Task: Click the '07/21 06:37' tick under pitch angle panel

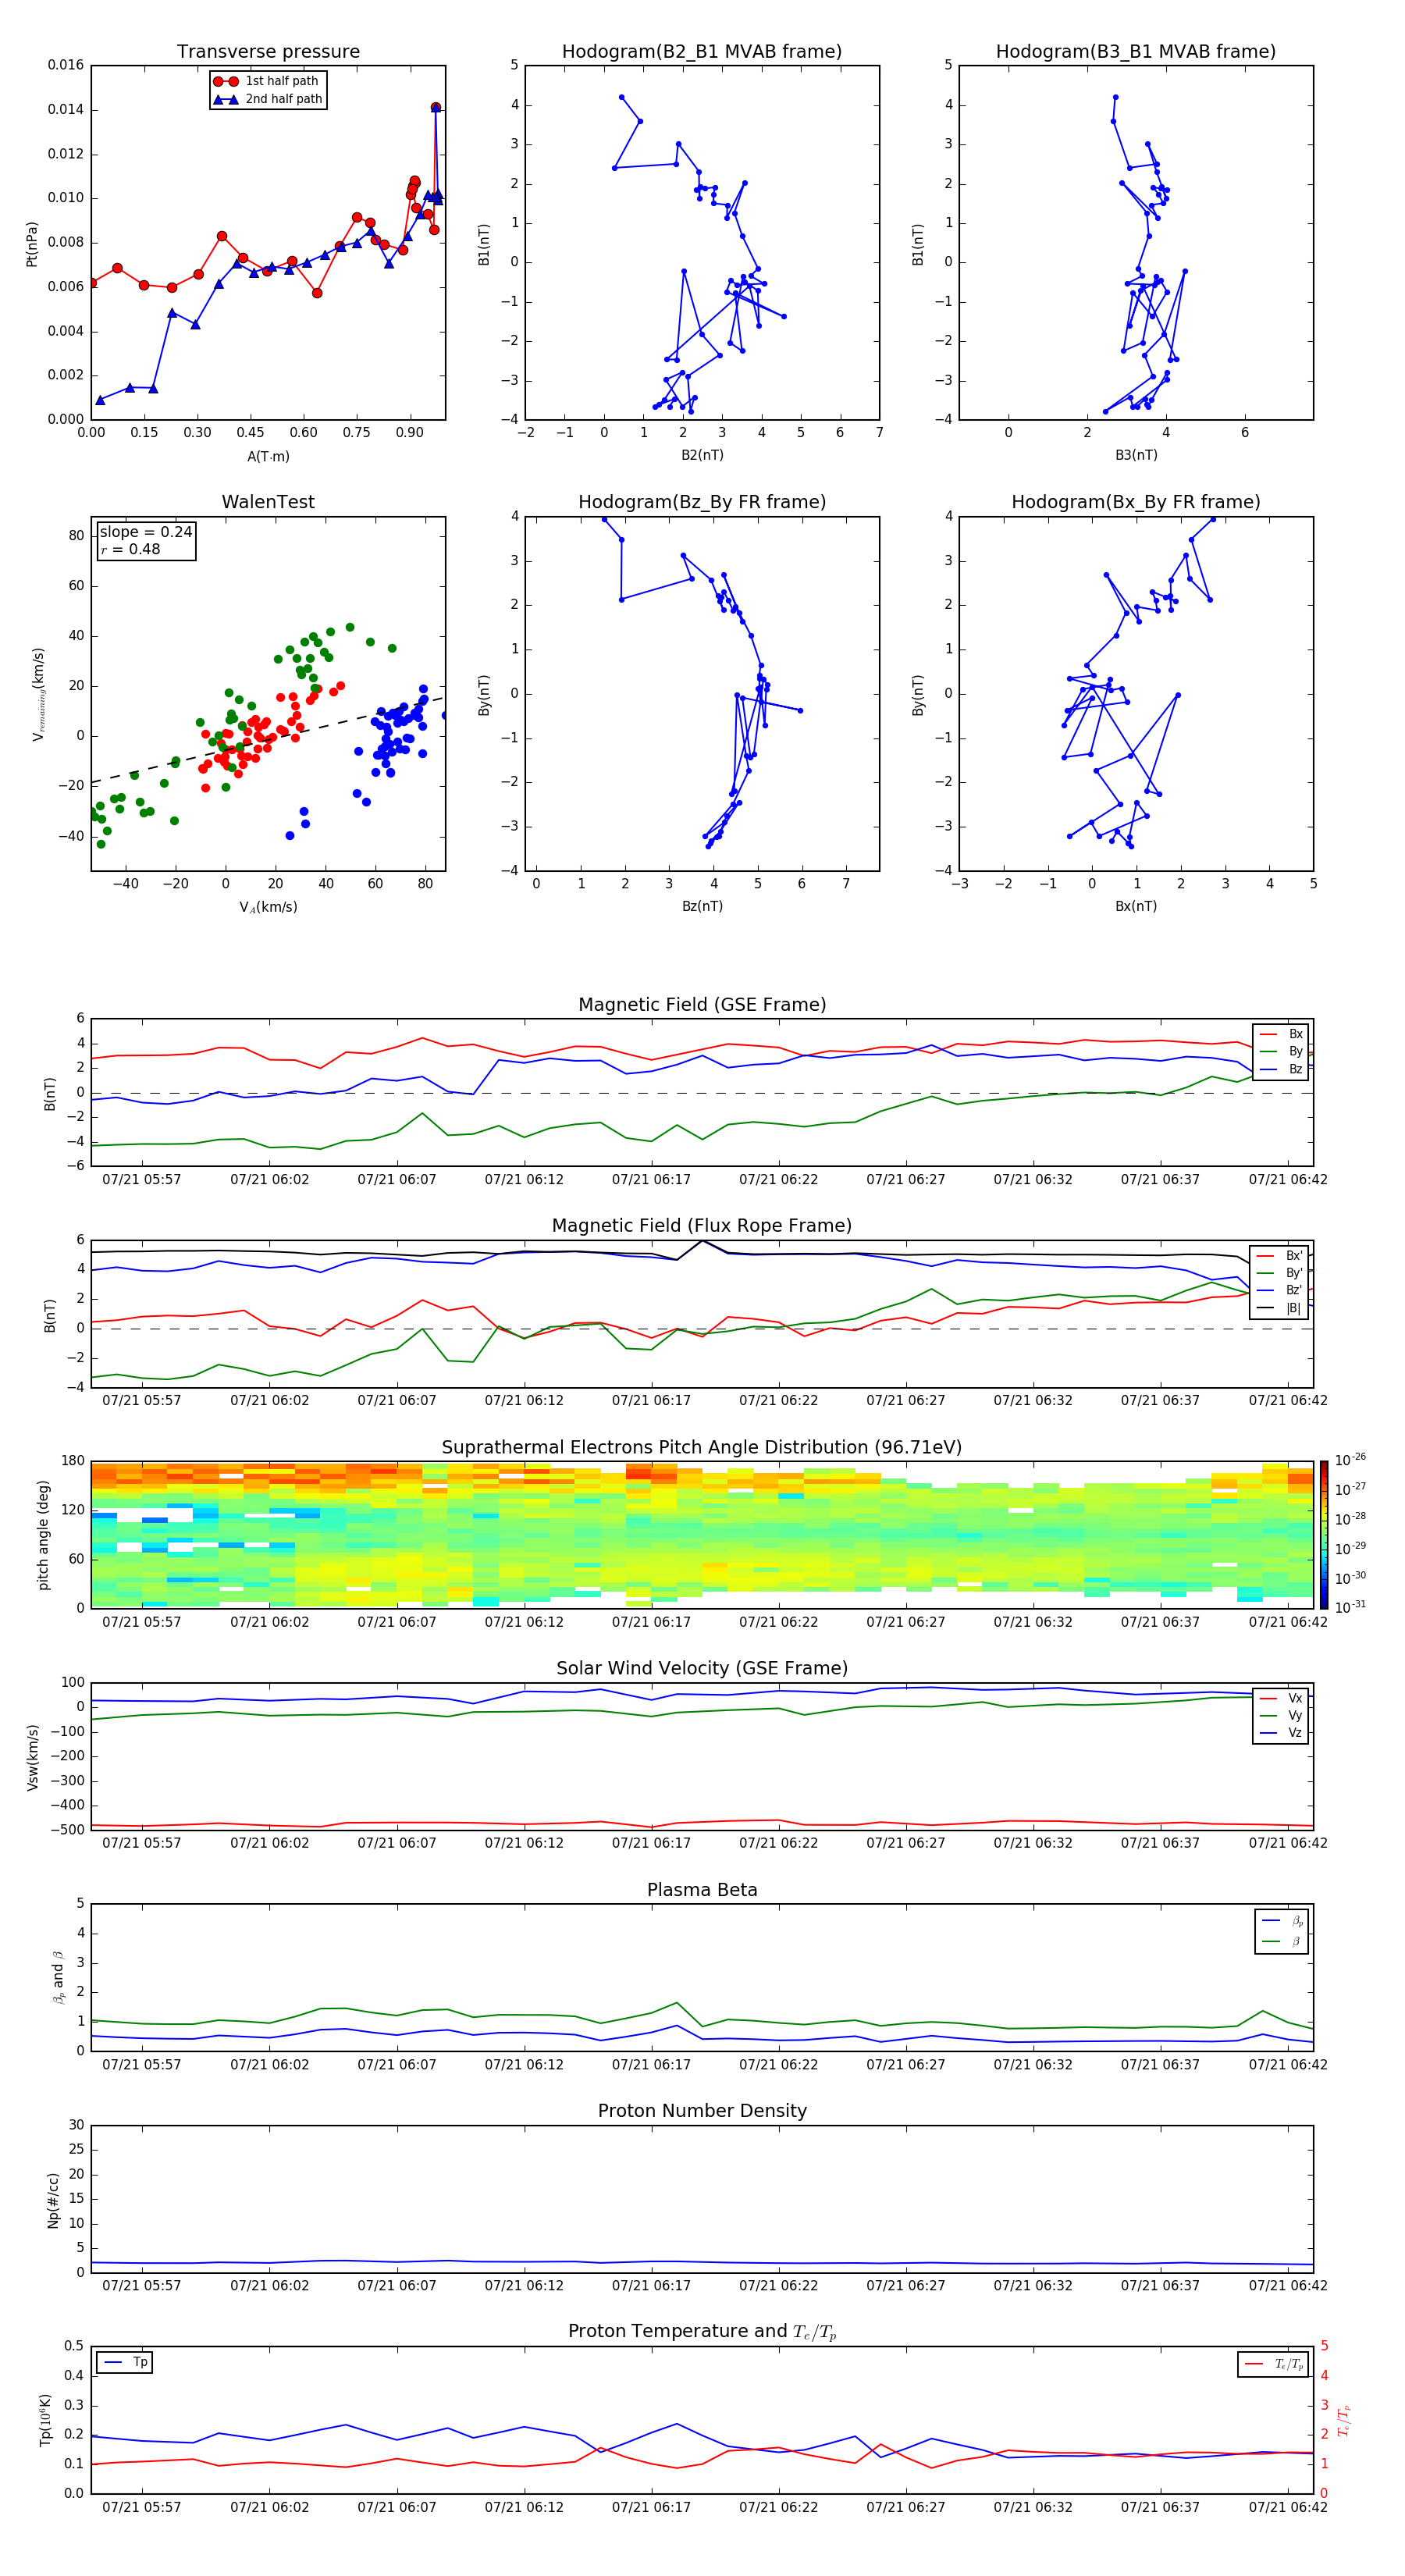Action: pyautogui.click(x=1160, y=1622)
